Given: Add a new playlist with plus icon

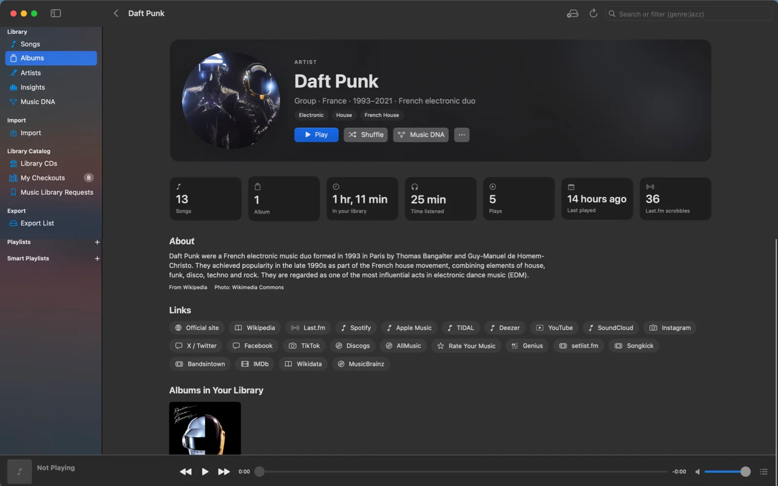Looking at the screenshot, I should [x=97, y=242].
